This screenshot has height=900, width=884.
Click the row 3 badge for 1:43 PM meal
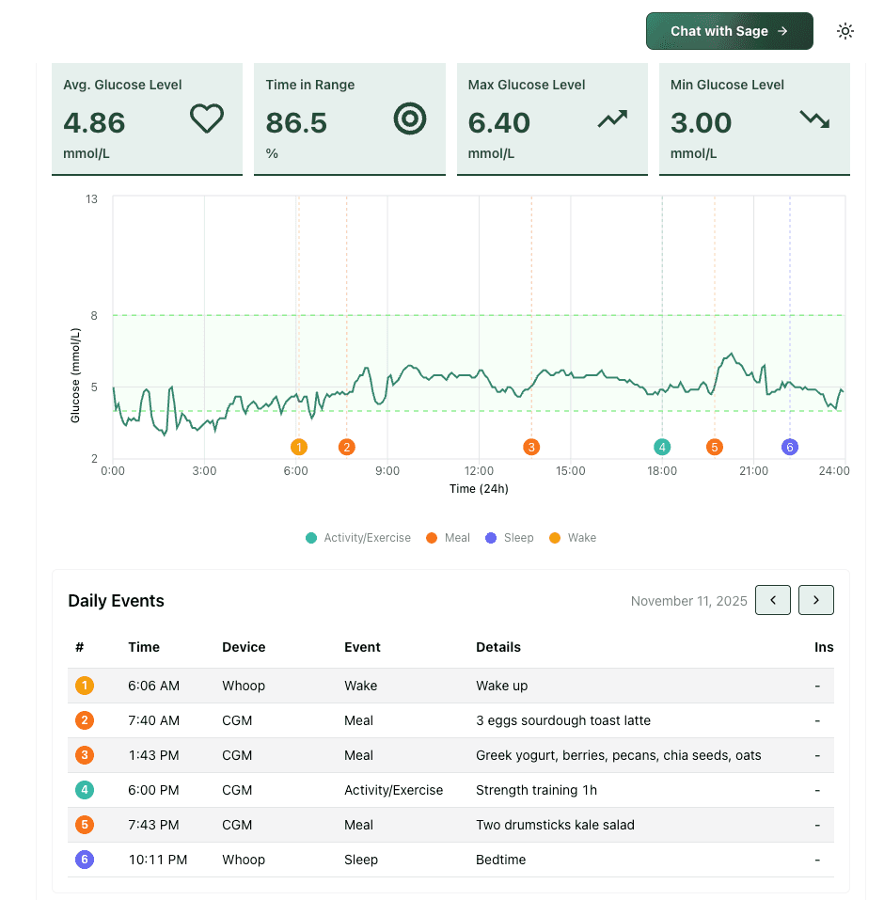pos(85,755)
